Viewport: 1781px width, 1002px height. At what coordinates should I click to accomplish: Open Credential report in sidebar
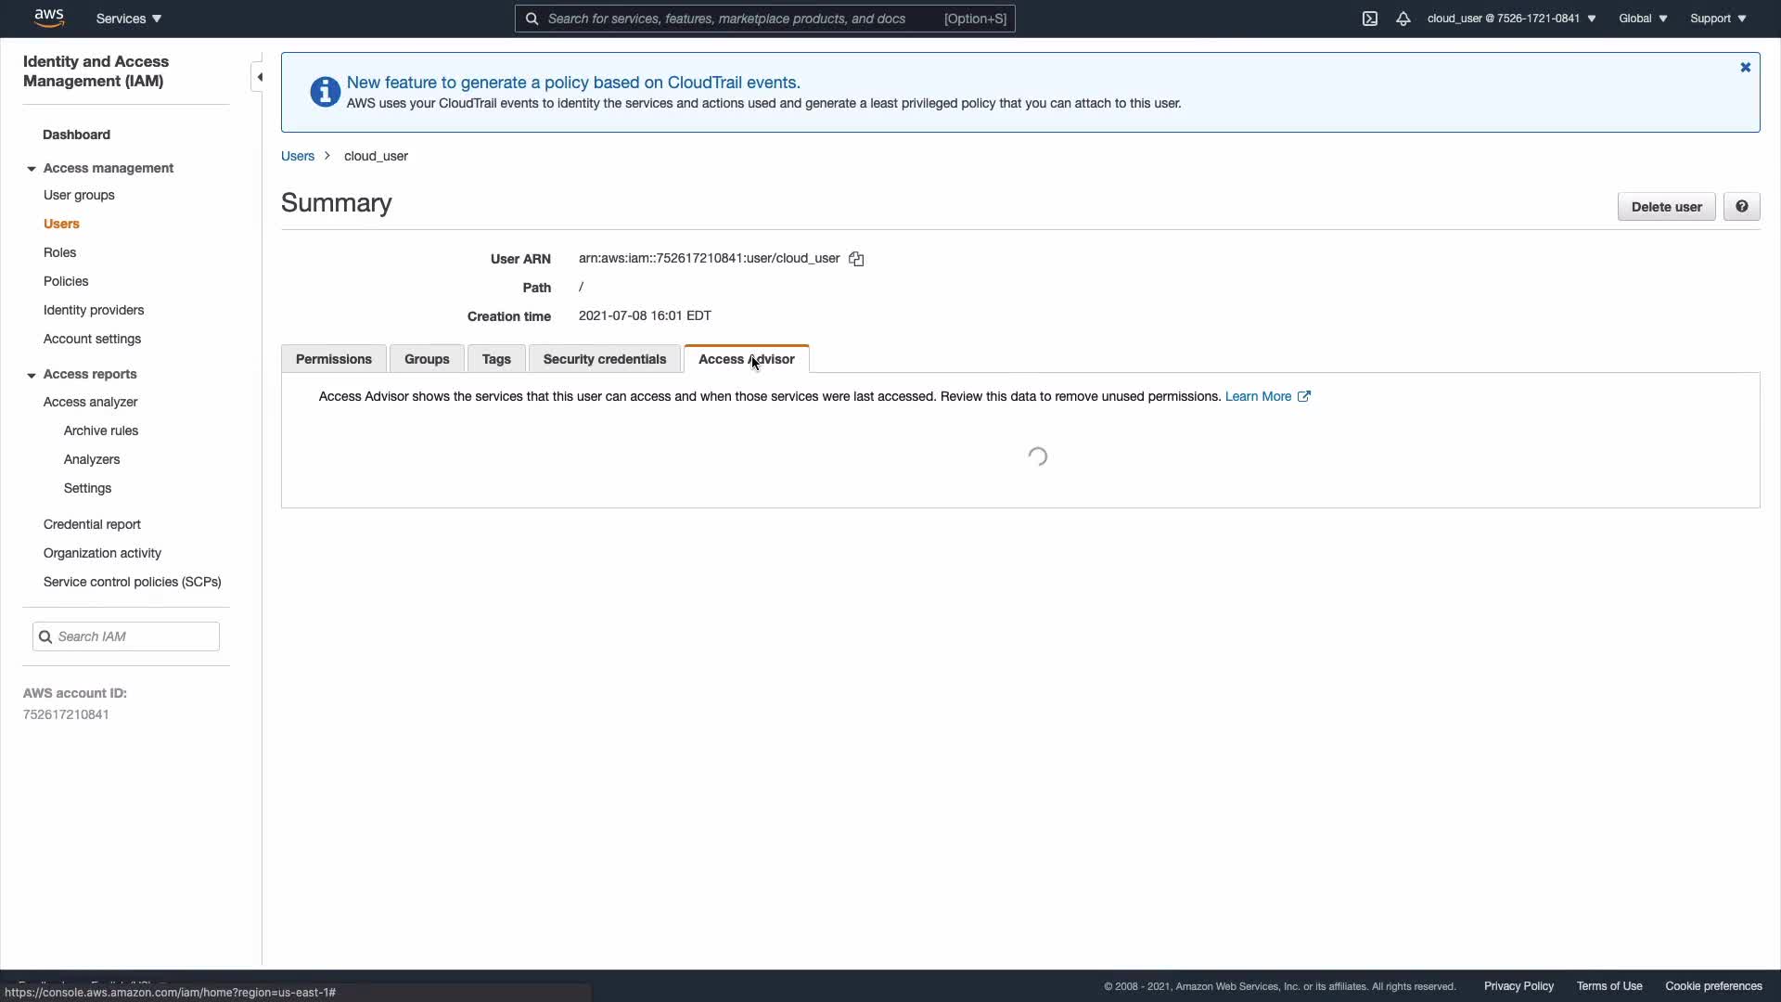coord(92,524)
